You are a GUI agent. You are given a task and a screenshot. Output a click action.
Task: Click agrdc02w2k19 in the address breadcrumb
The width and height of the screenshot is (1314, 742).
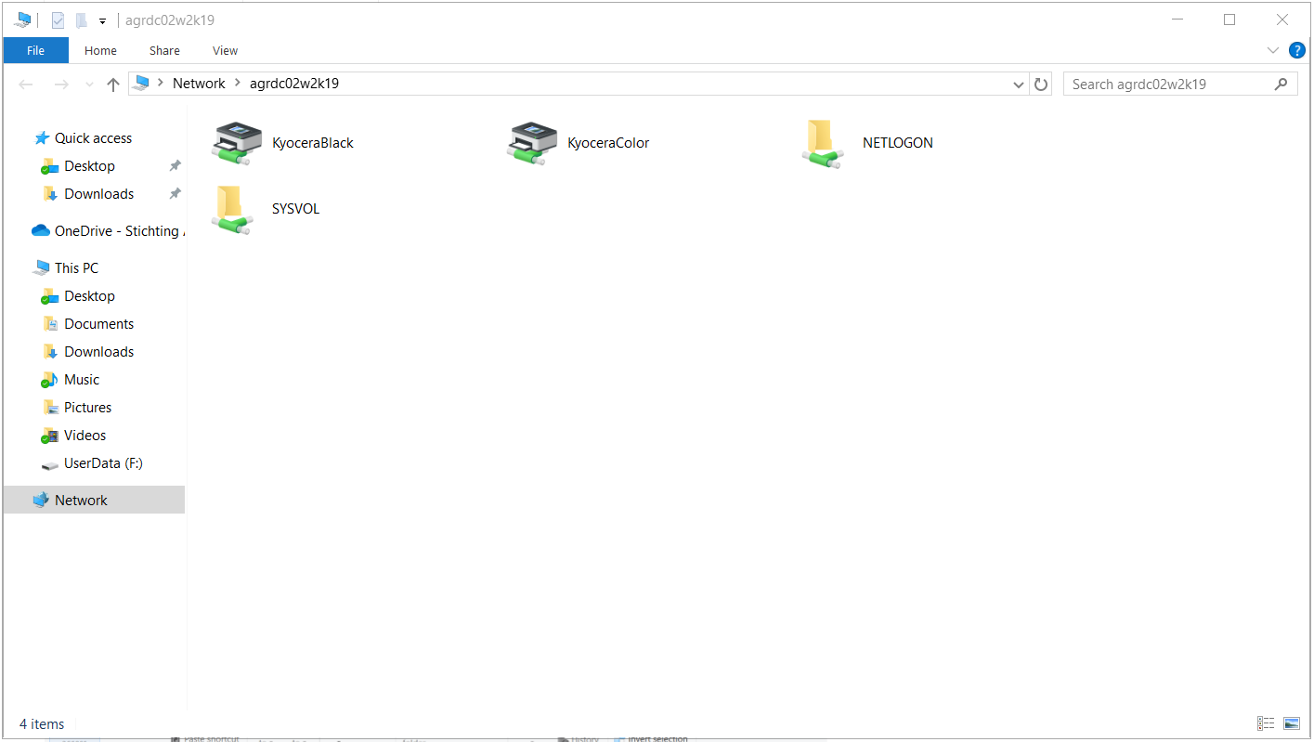pos(294,84)
